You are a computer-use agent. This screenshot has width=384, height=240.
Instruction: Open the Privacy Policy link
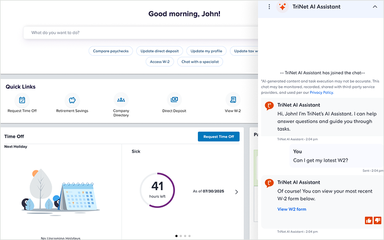pyautogui.click(x=322, y=93)
